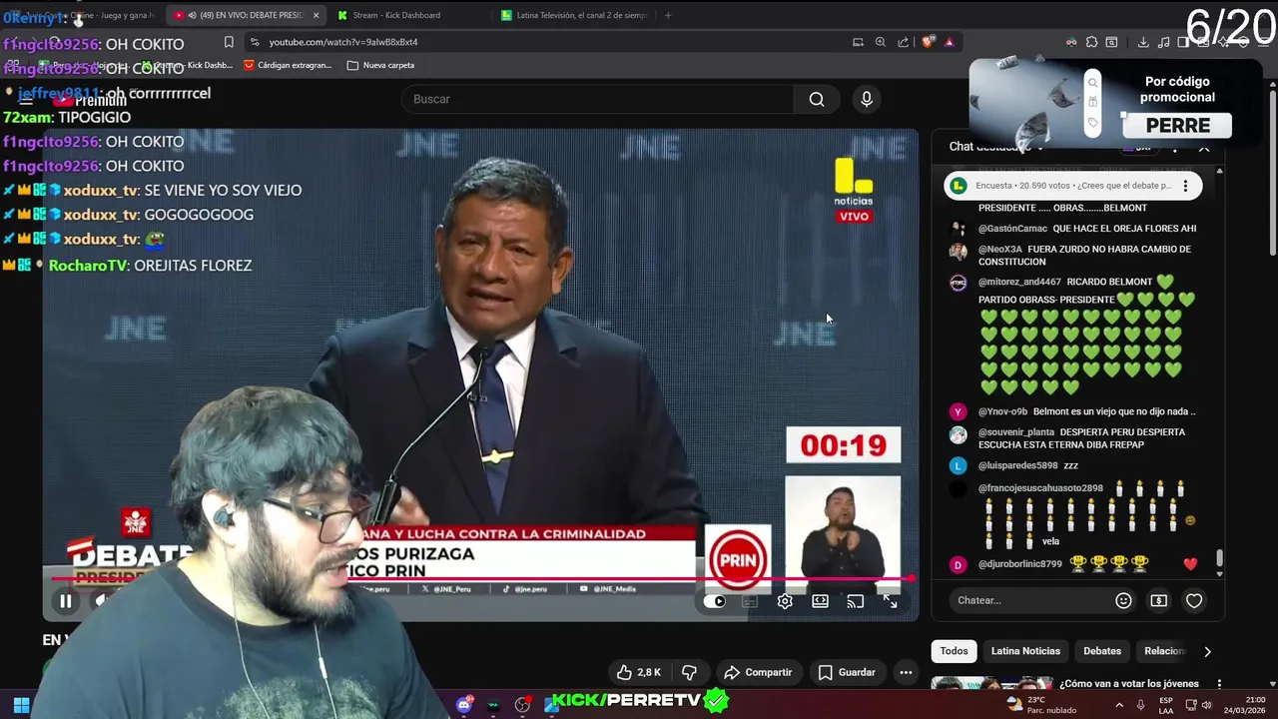Bookmark this page icon
This screenshot has width=1278, height=719.
(229, 42)
